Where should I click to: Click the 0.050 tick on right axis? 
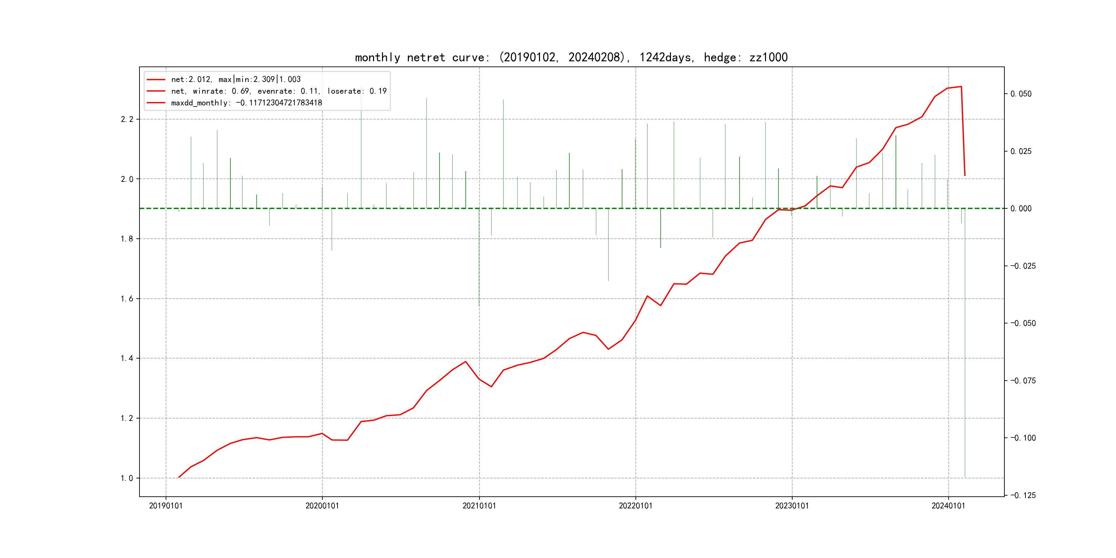1021,94
